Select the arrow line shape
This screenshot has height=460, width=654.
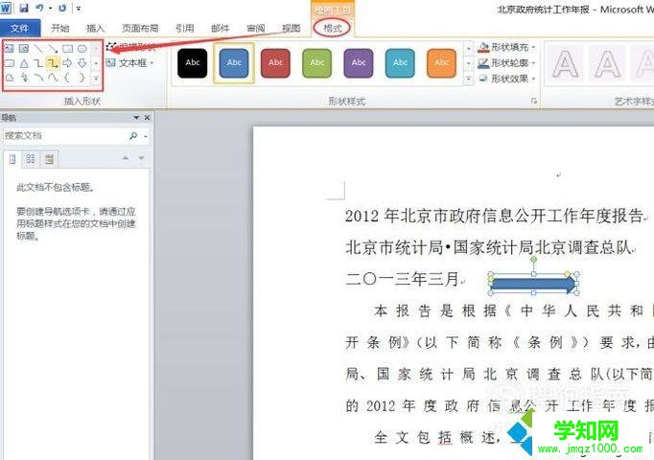pos(53,49)
